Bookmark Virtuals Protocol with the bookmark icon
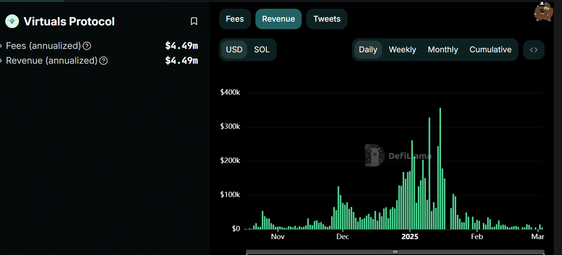 pyautogui.click(x=194, y=22)
